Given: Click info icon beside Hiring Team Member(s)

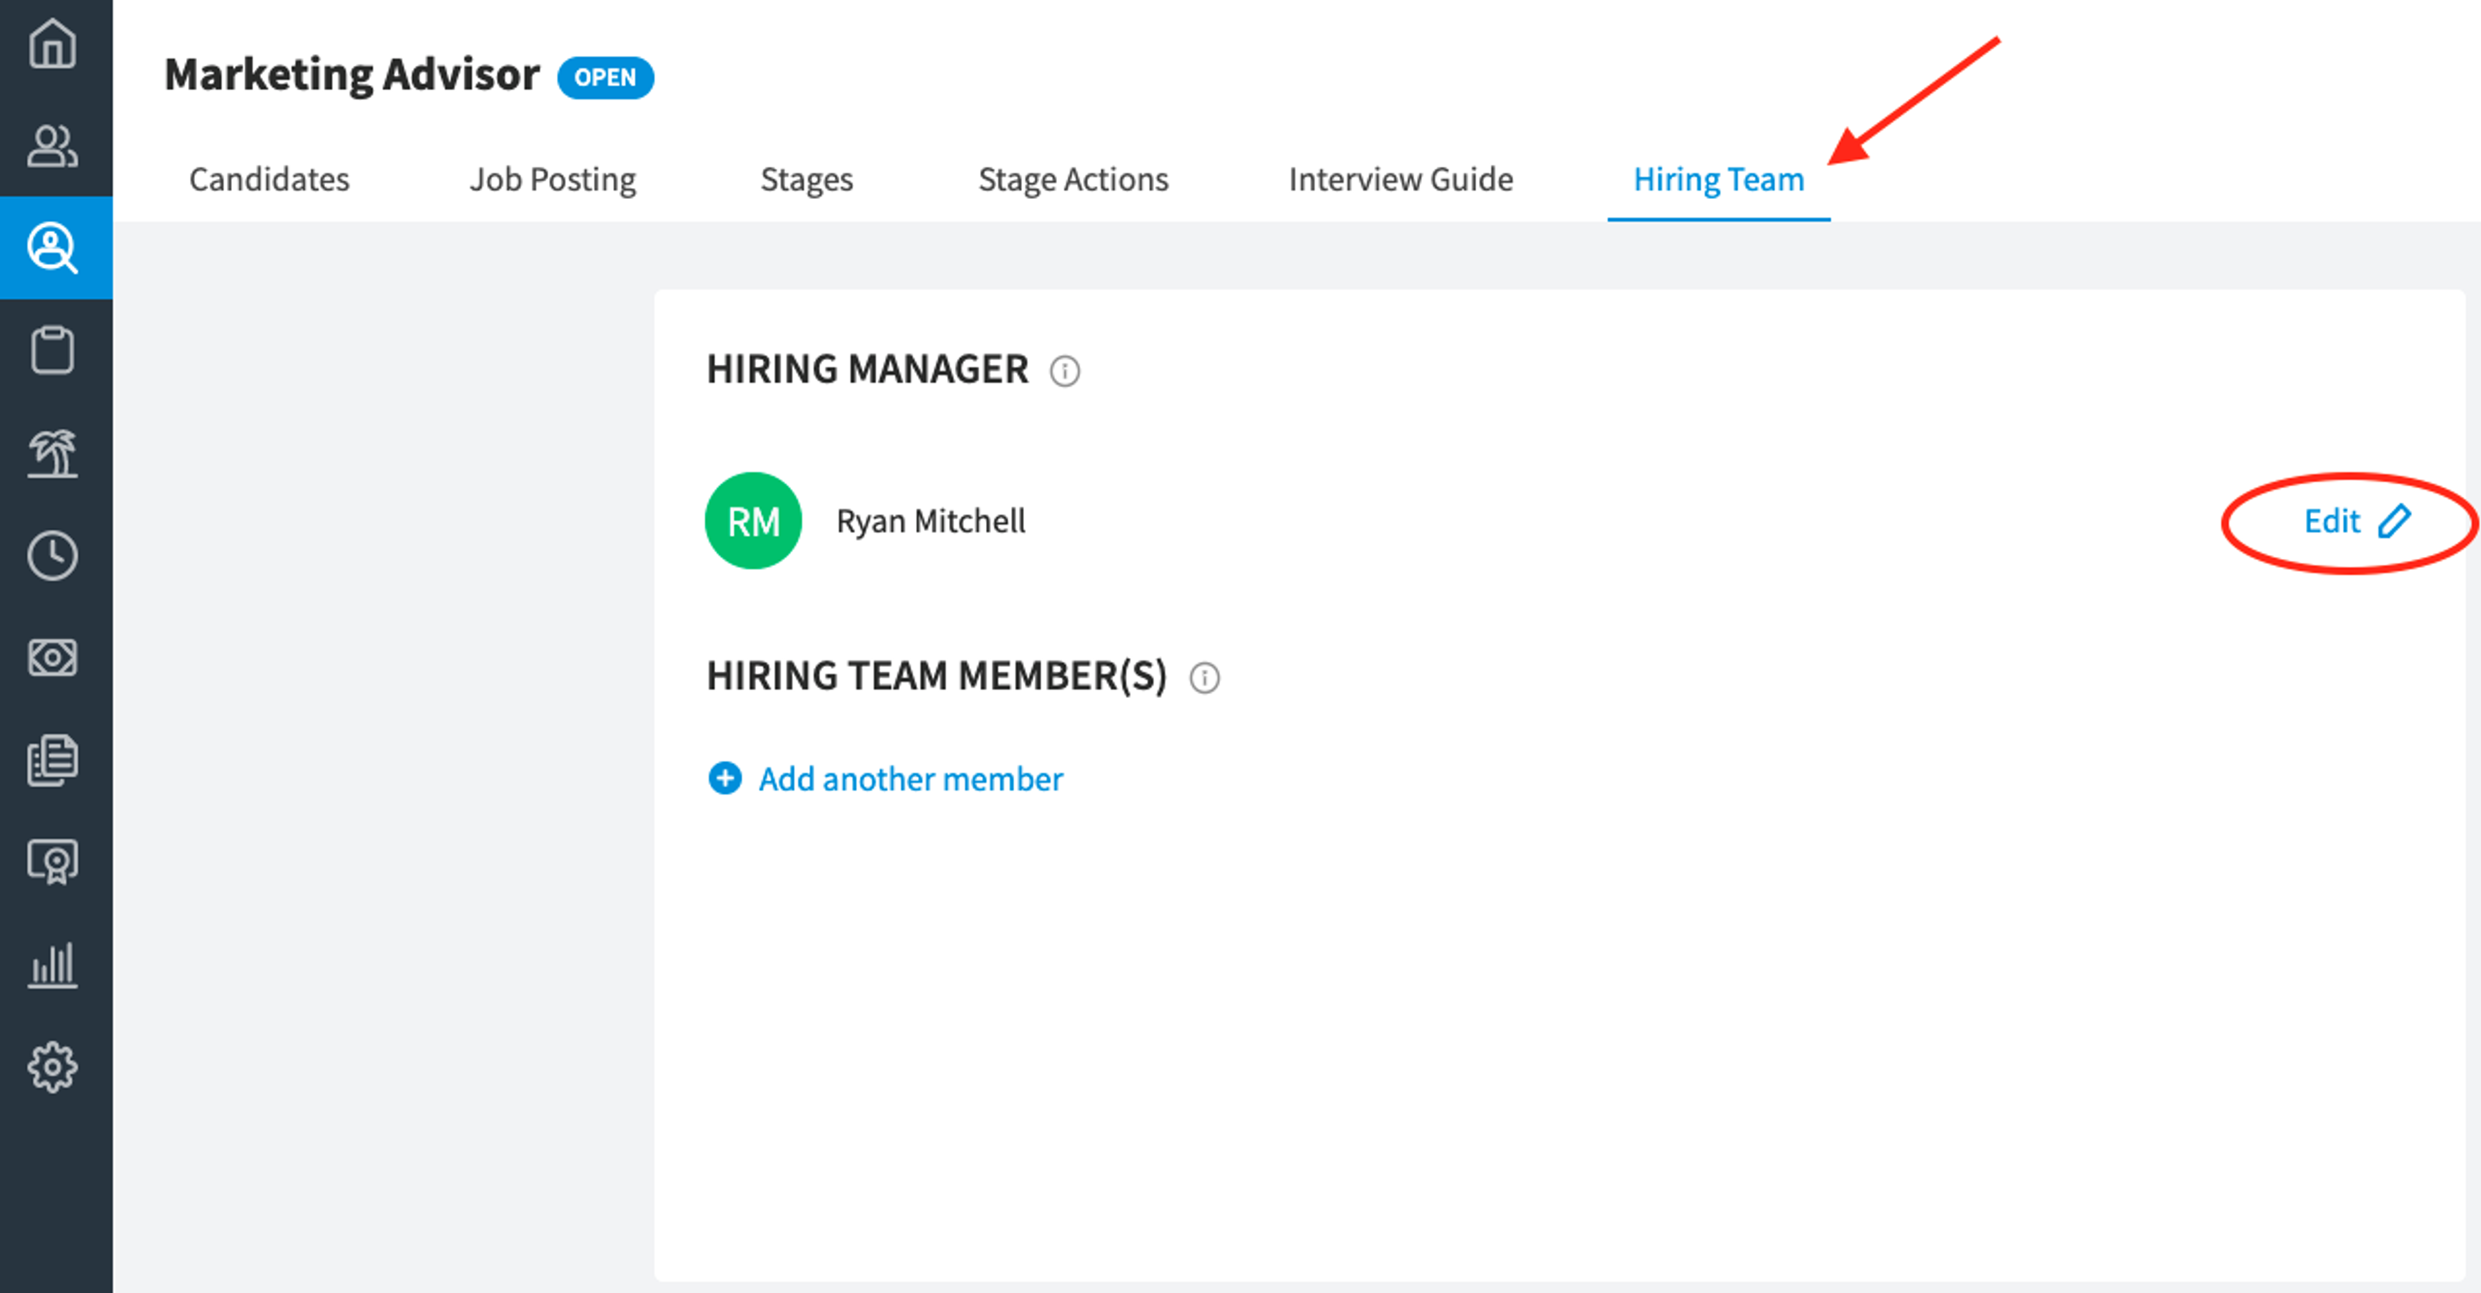Looking at the screenshot, I should point(1204,678).
